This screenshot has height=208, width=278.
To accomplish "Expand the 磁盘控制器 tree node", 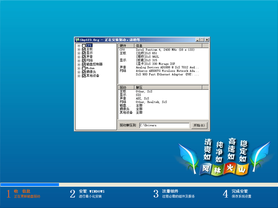I will pyautogui.click(x=79, y=64).
